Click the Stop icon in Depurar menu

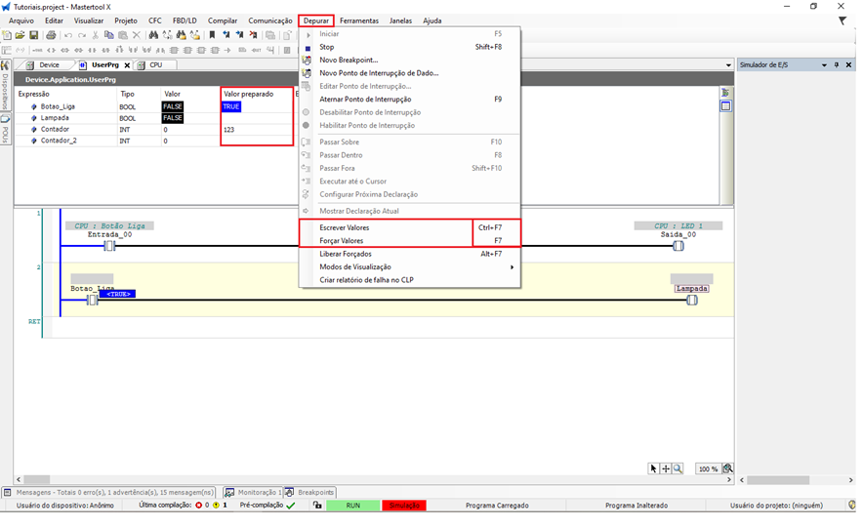point(308,47)
